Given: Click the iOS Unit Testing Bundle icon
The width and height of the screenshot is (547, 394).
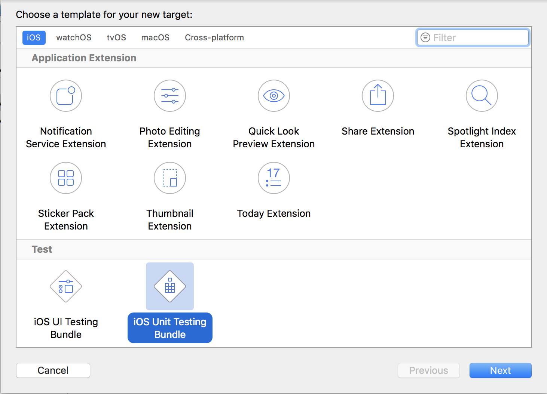Looking at the screenshot, I should pyautogui.click(x=170, y=286).
